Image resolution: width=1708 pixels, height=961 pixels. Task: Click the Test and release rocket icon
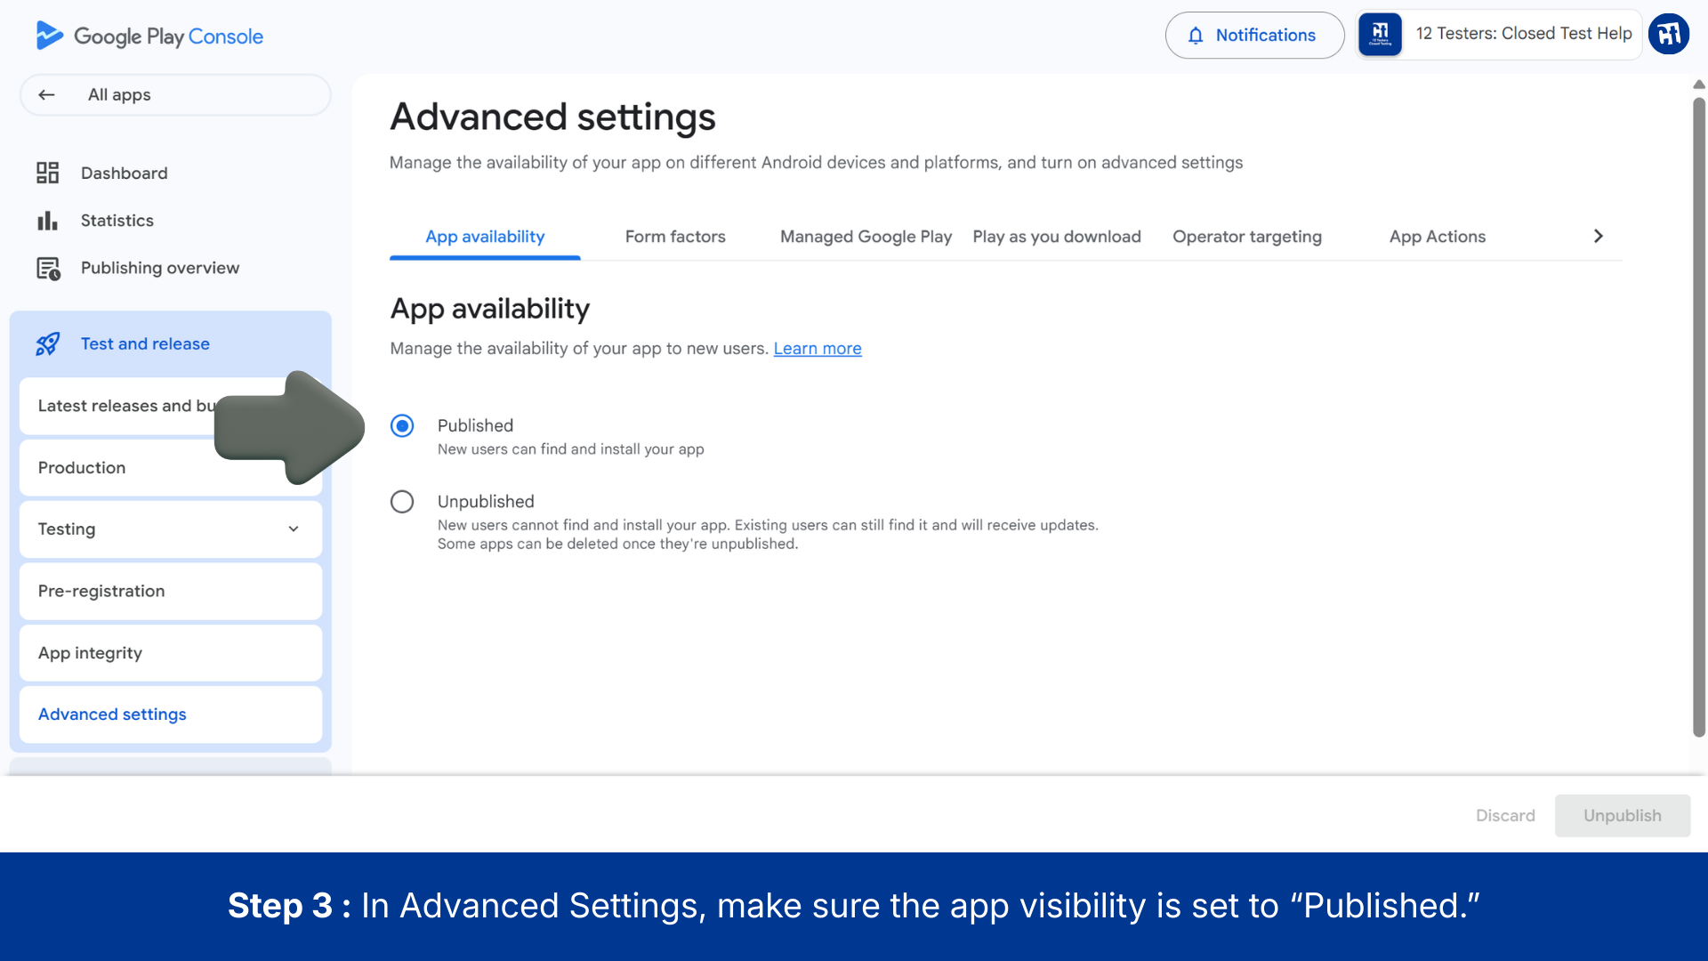(48, 344)
